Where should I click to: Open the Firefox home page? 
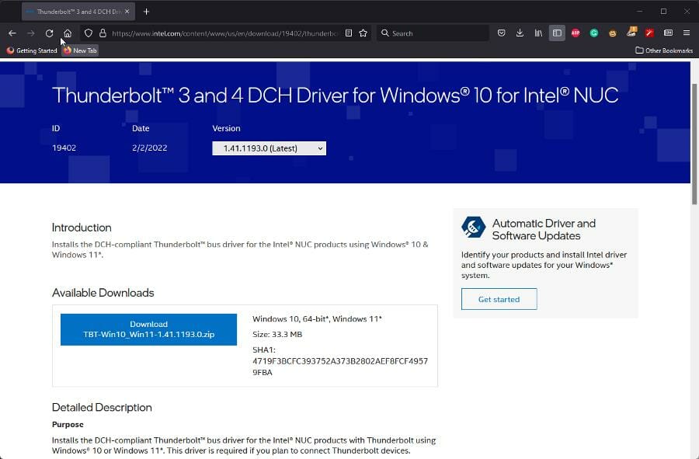pyautogui.click(x=68, y=33)
